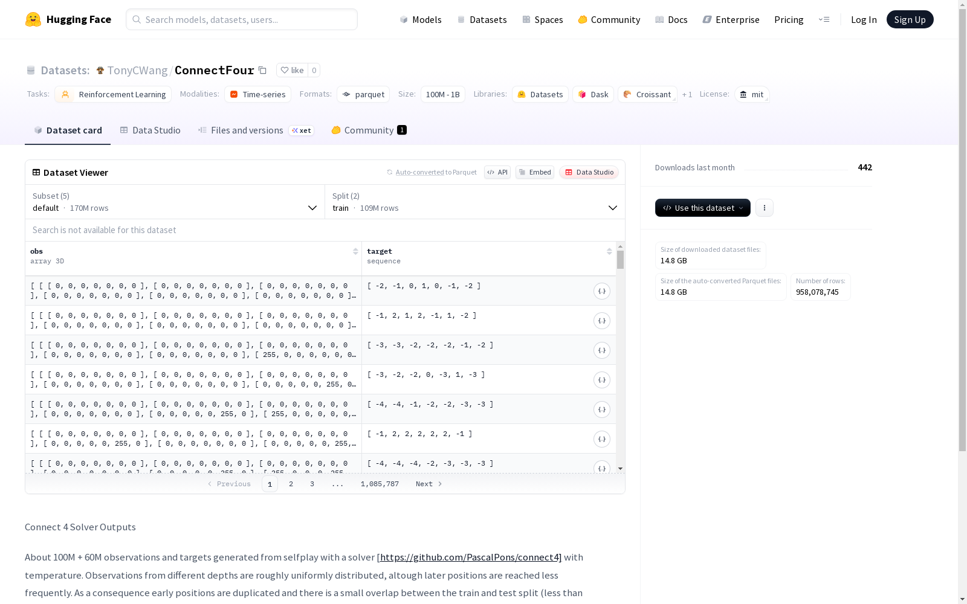This screenshot has width=967, height=604.
Task: Go to page 2 of the viewer
Action: coord(291,484)
